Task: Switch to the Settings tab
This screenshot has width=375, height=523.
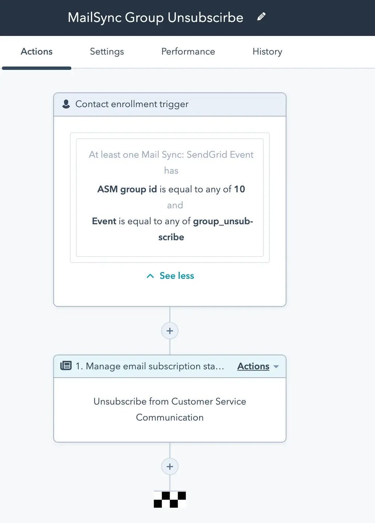Action: [x=107, y=52]
